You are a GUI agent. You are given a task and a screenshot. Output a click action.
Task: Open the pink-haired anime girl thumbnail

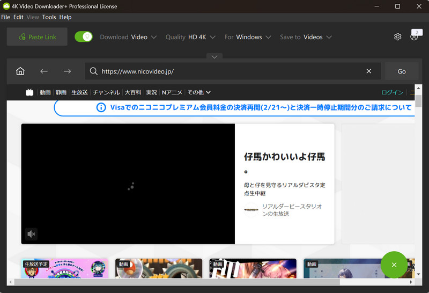(x=253, y=268)
